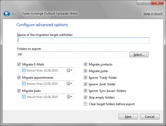The width and height of the screenshot is (166, 126).
Task: Open folder selection with Select... button
Action: (x=139, y=55)
